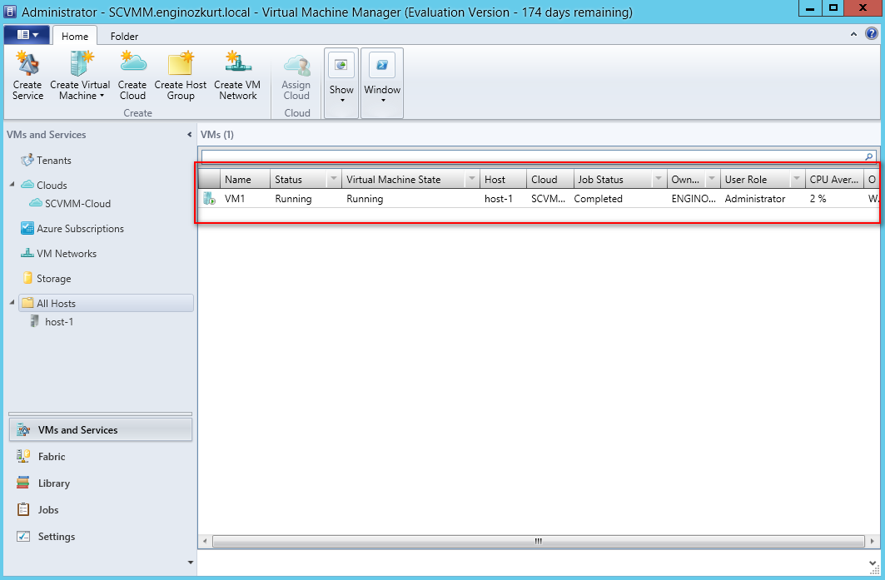The height and width of the screenshot is (580, 885).
Task: Open navigation pane options chevron
Action: 190,563
